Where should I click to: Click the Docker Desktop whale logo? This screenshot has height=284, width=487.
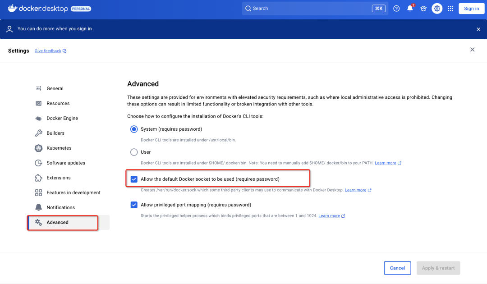click(13, 8)
